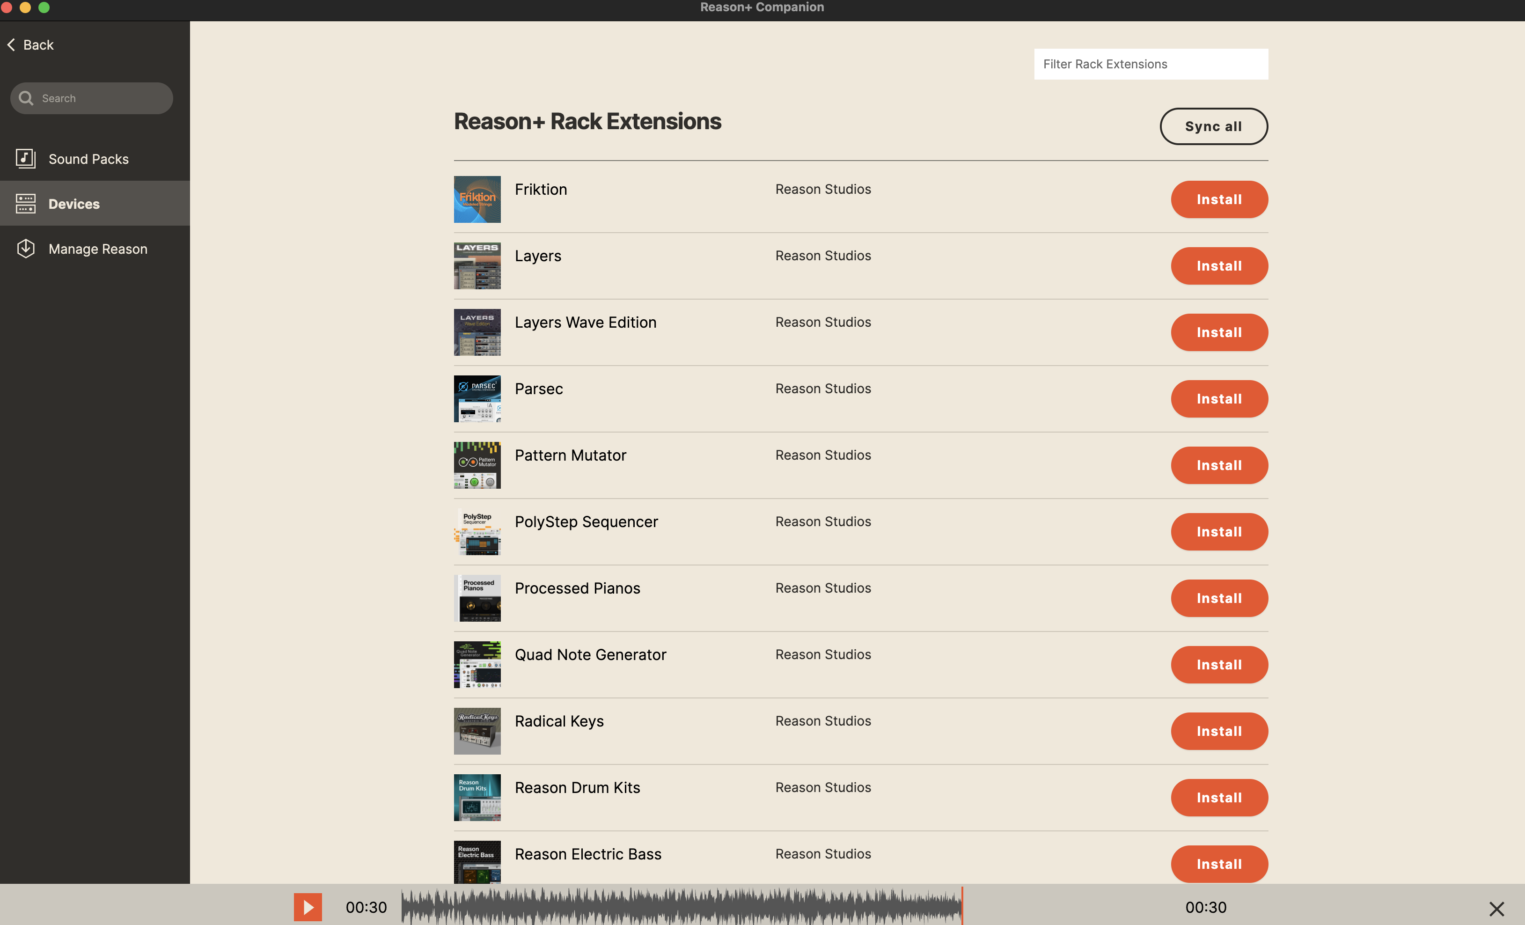Open the Friktion extension thumbnail
The width and height of the screenshot is (1525, 925).
pyautogui.click(x=477, y=199)
